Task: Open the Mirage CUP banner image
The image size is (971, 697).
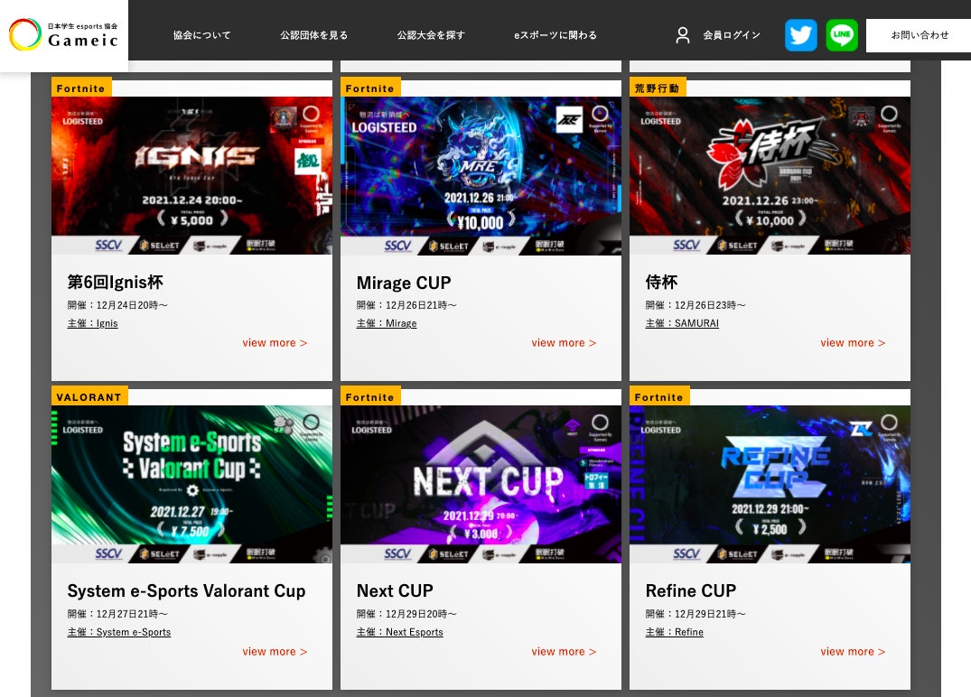Action: (x=481, y=175)
